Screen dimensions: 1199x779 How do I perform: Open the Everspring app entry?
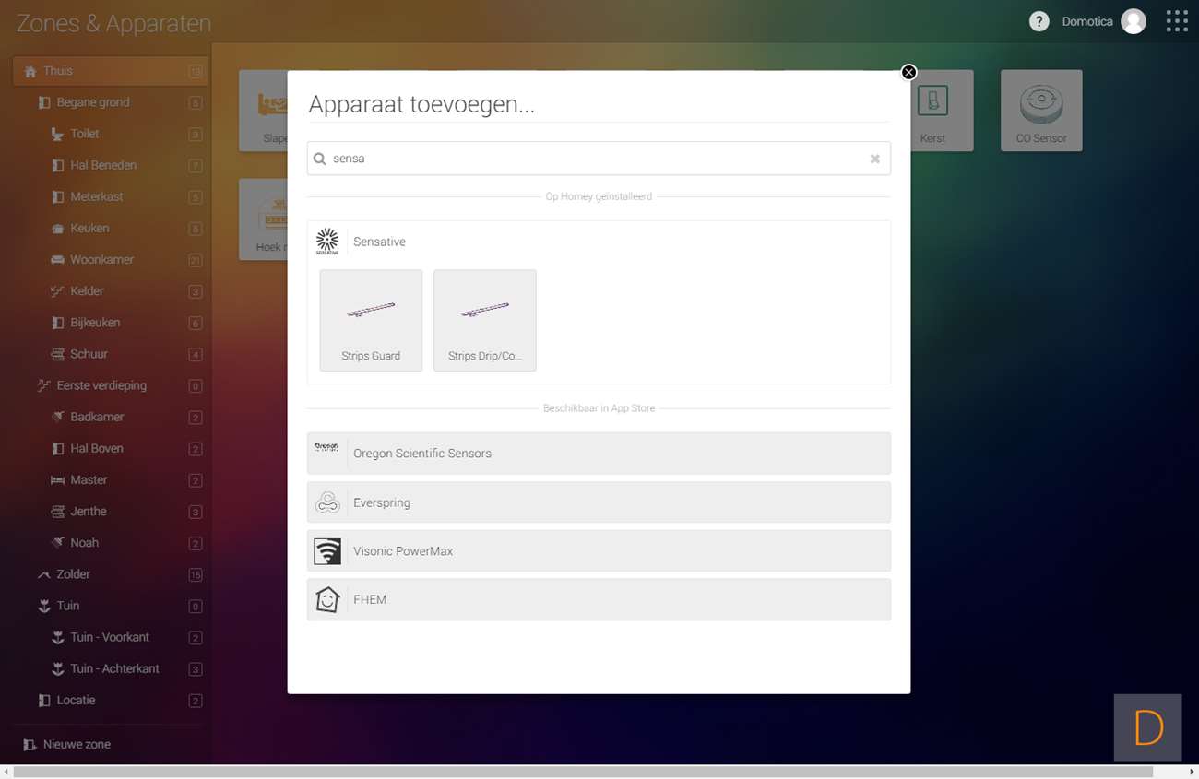pos(599,502)
